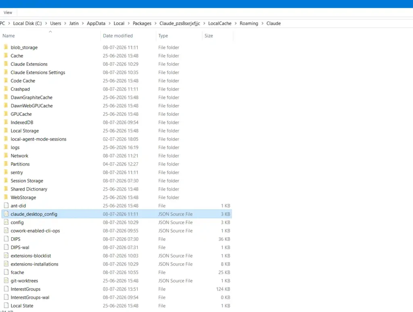Go to Jatin in the breadcrumb path
Viewport: 413px width, 312px height.
point(74,23)
